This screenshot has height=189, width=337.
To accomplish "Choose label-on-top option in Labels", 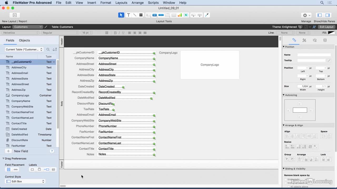I will pyautogui.click(x=39, y=170).
